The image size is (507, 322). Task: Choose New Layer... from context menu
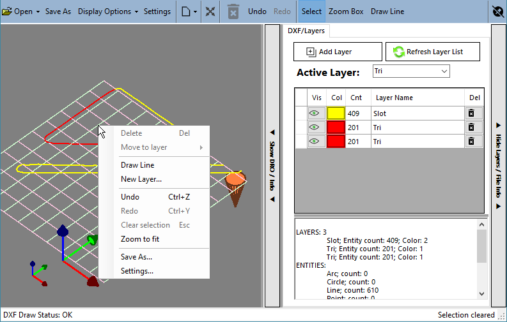pyautogui.click(x=154, y=179)
